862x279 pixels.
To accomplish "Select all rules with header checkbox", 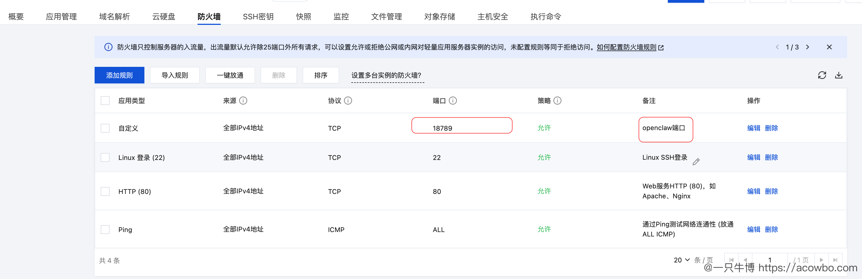I will [105, 100].
